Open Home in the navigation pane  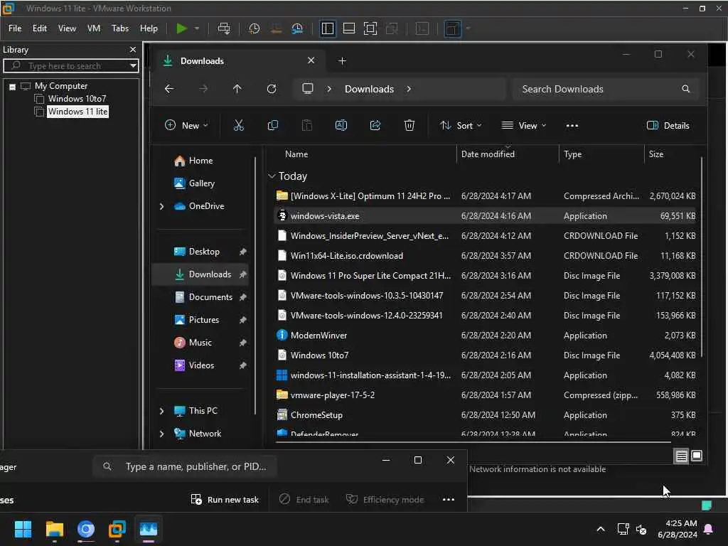point(200,161)
